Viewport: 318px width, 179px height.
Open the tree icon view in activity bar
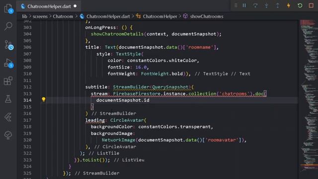pos(8,135)
